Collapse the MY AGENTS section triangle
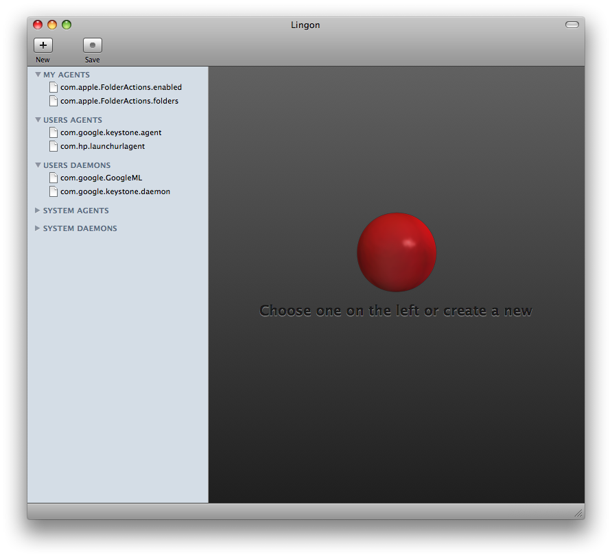The width and height of the screenshot is (612, 557). coord(38,74)
